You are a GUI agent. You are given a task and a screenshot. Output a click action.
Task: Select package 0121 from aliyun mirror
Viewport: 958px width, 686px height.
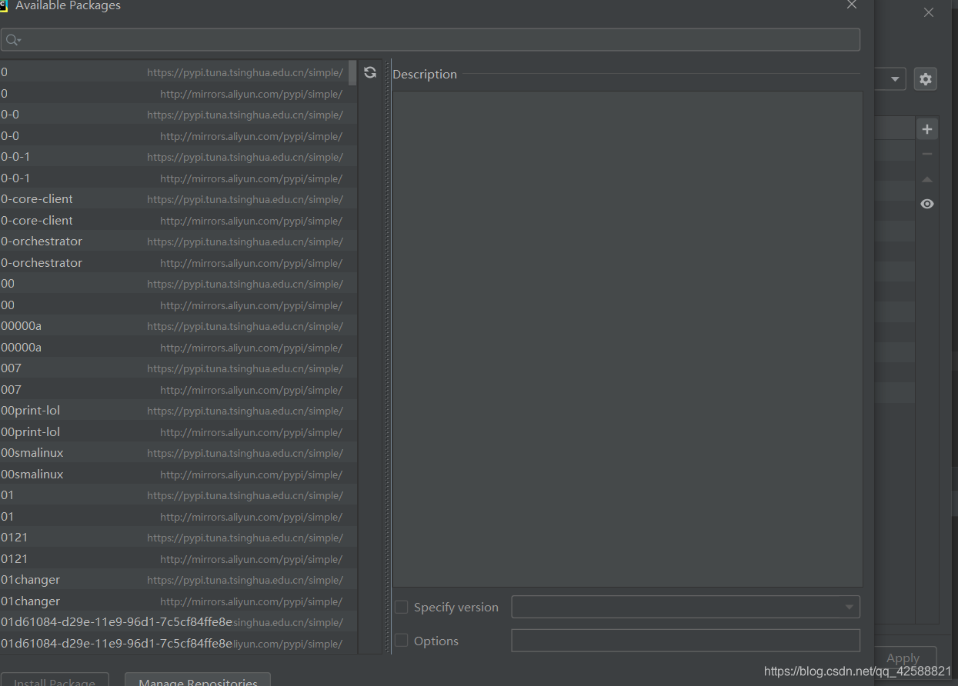pos(174,559)
